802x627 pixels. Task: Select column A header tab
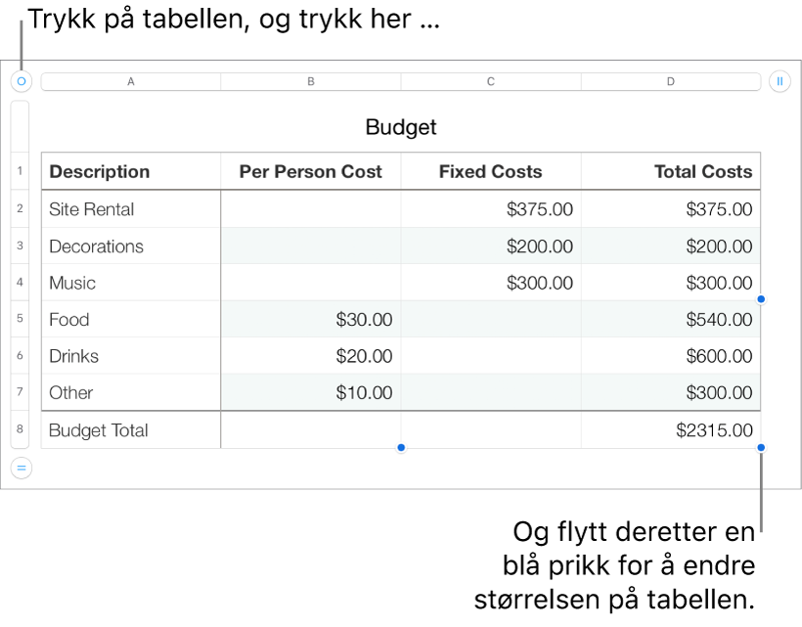point(131,82)
